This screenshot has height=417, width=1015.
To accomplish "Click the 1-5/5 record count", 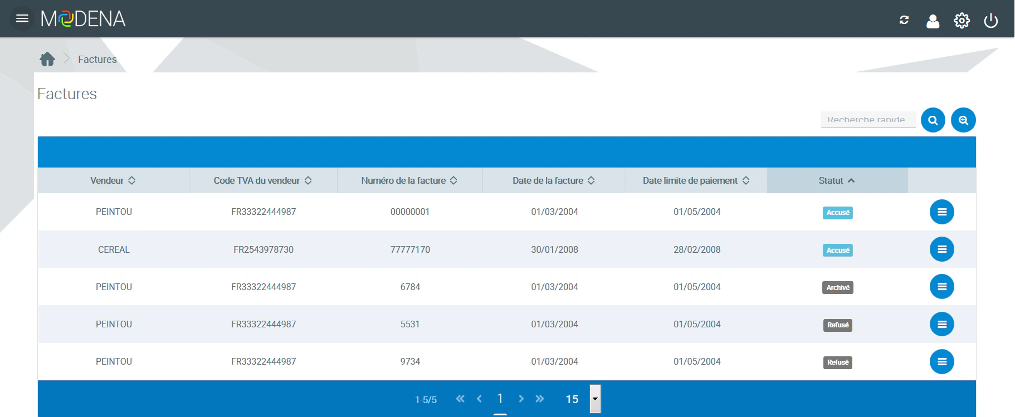I will pos(426,400).
